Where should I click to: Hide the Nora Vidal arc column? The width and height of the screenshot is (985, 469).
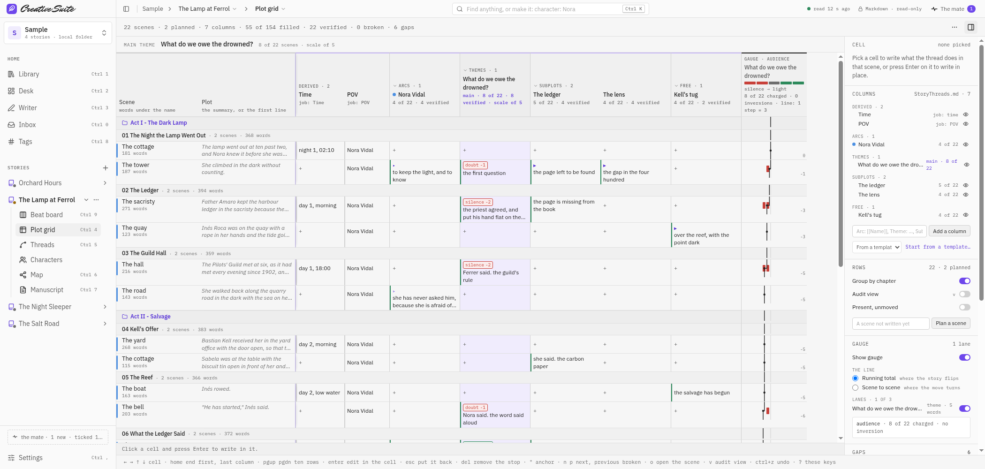tap(966, 144)
